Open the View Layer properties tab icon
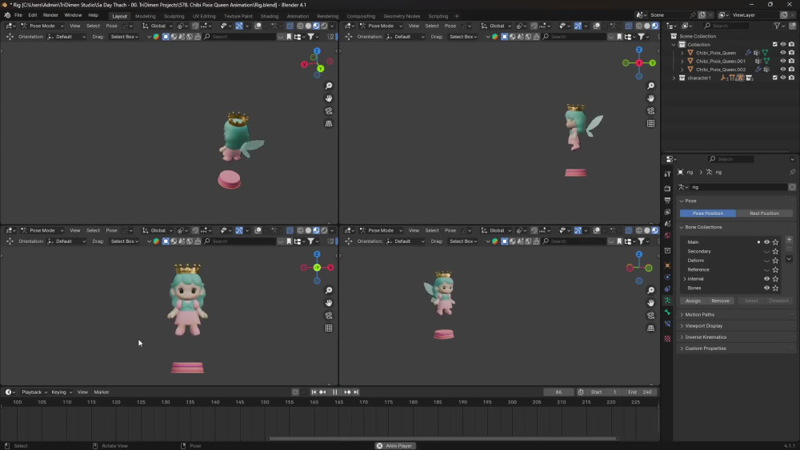 coord(667,212)
